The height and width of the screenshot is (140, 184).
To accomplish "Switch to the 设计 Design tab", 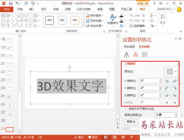I will (x=43, y=9).
